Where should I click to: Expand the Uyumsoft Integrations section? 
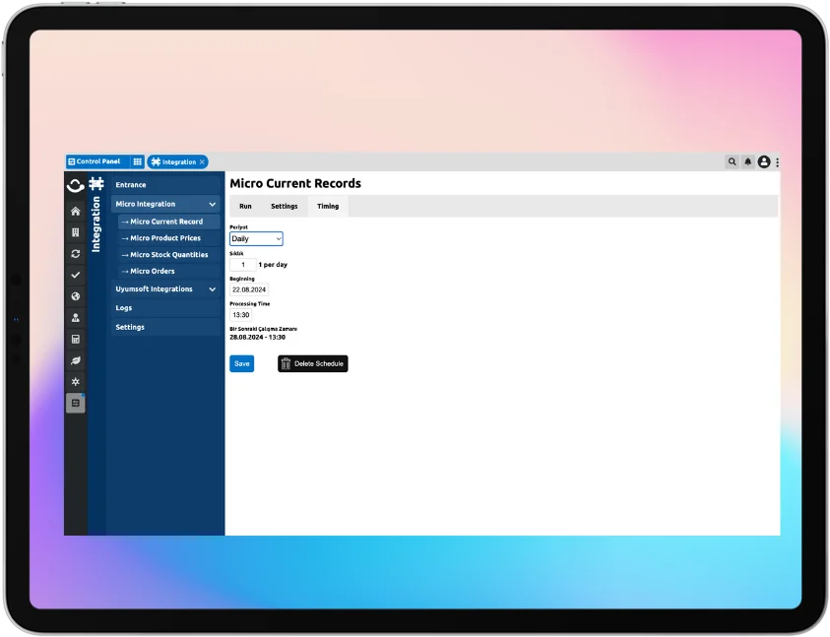click(x=213, y=288)
